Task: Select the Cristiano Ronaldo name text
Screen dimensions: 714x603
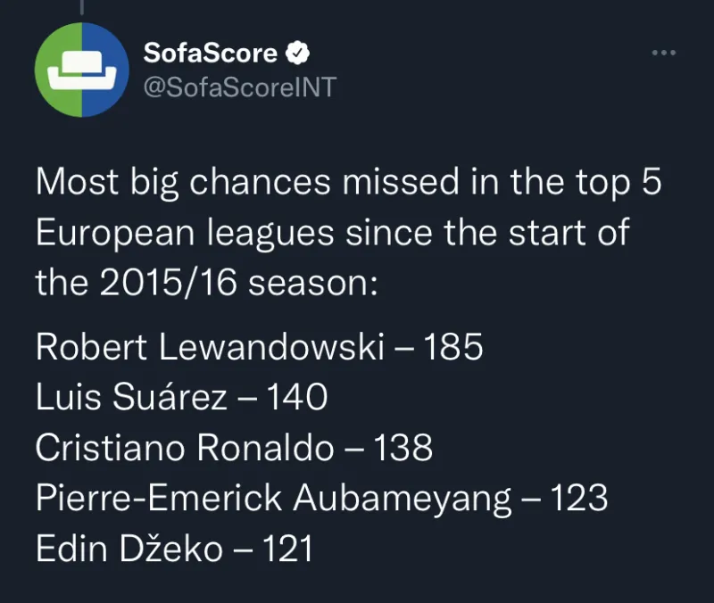Action: click(185, 448)
